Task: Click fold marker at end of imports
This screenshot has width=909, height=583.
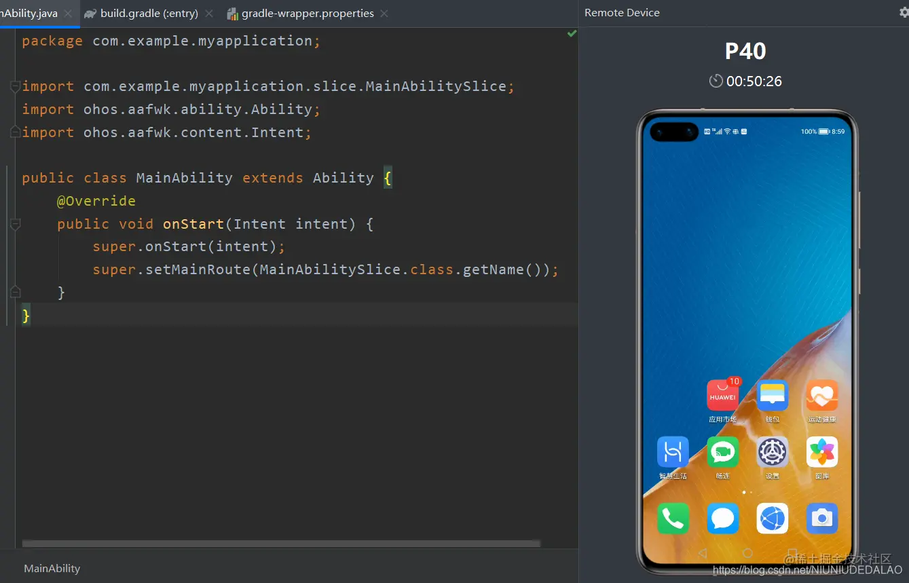Action: 15,132
